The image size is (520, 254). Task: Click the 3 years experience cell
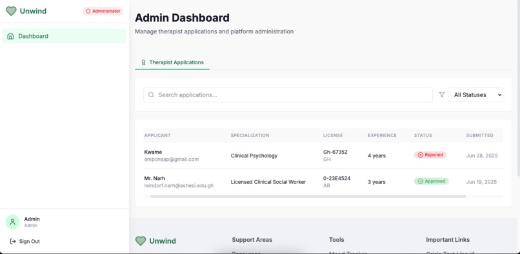pyautogui.click(x=377, y=182)
